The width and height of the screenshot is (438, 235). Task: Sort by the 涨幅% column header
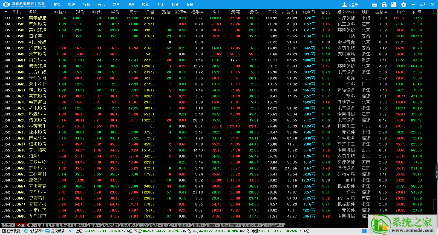pyautogui.click(x=60, y=12)
